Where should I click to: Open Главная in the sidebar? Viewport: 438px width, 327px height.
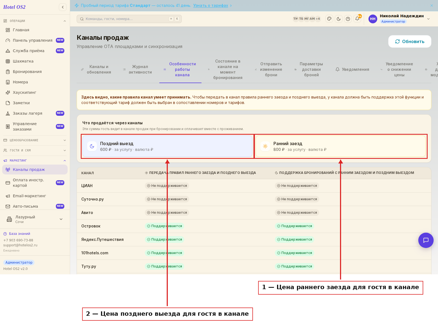point(35,30)
